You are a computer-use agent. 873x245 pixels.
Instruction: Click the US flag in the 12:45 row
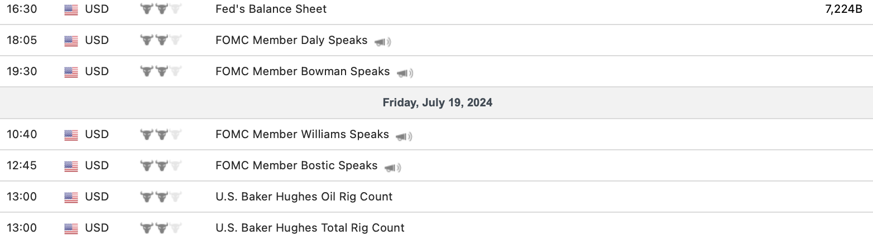click(71, 166)
